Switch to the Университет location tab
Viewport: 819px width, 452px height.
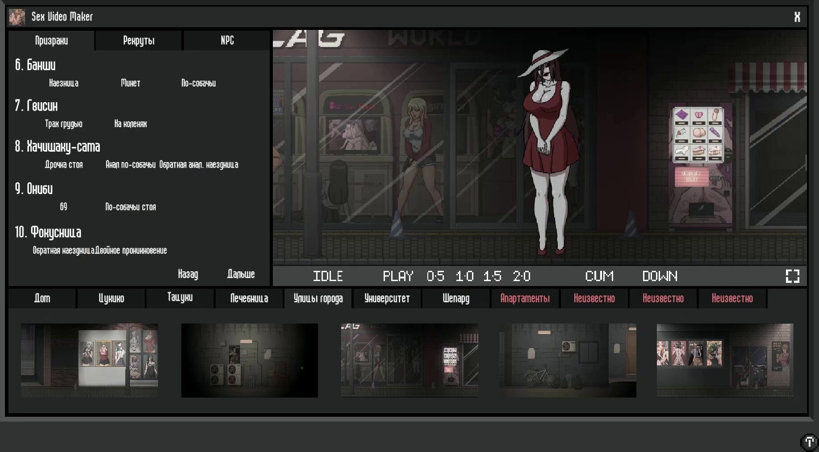click(387, 298)
